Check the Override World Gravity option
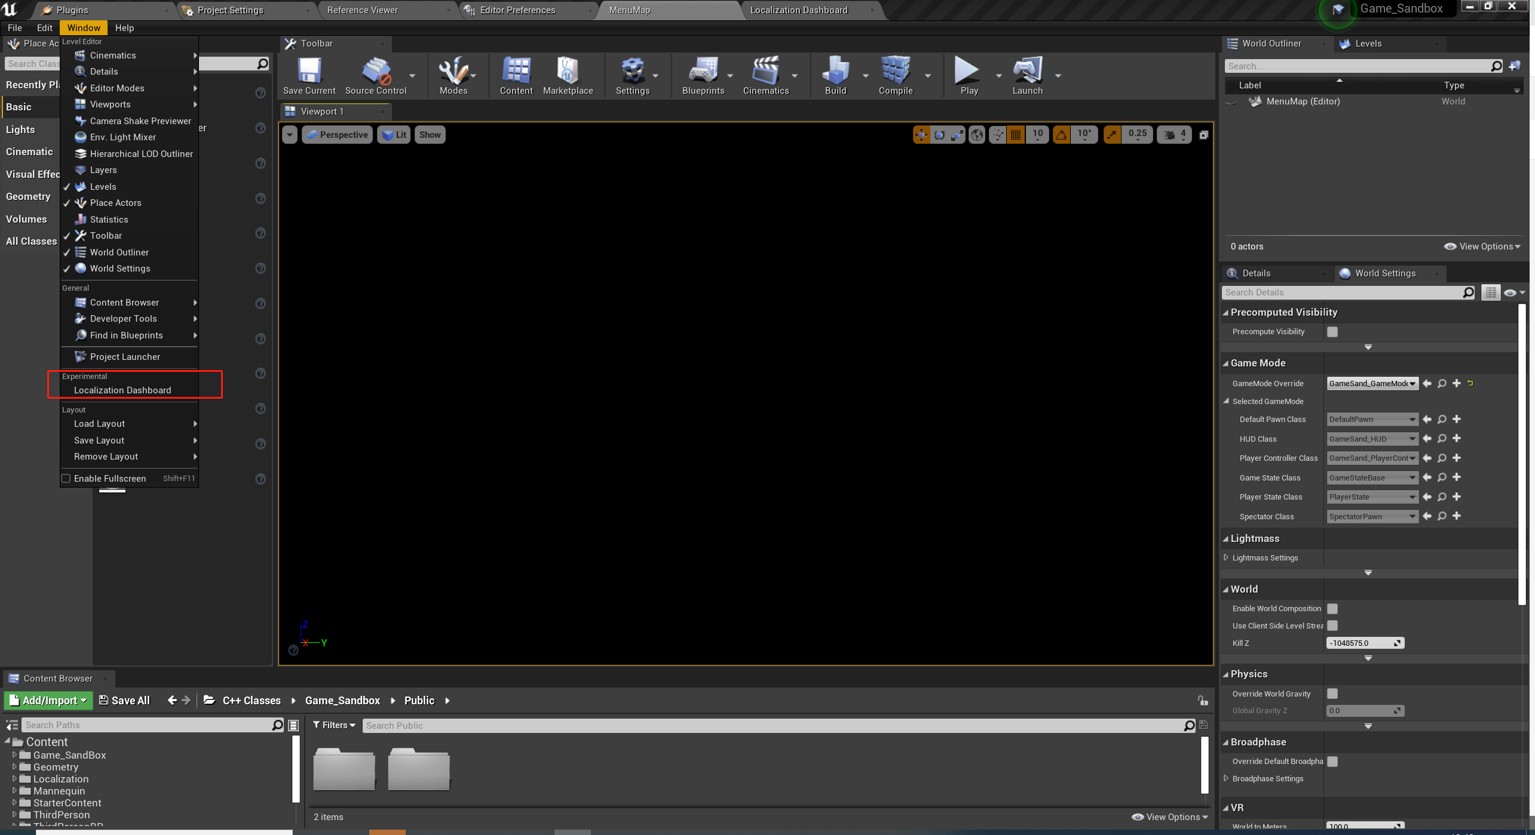The height and width of the screenshot is (835, 1535). [x=1332, y=694]
